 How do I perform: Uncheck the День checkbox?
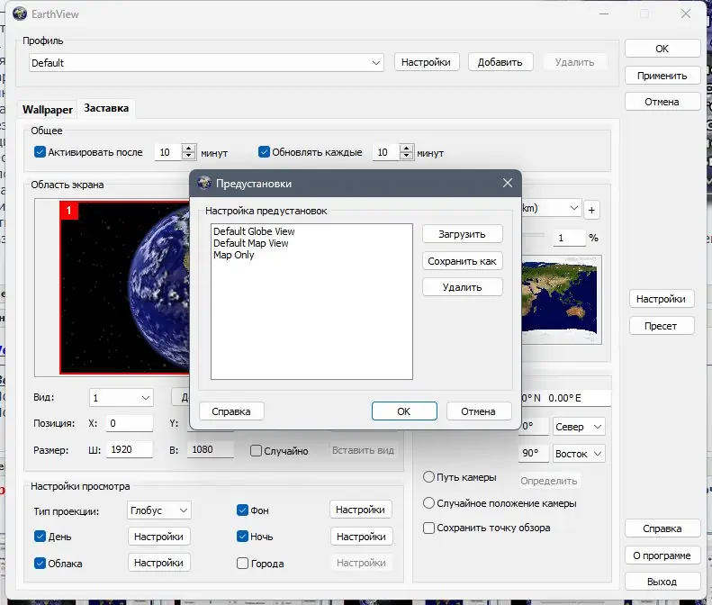coord(40,537)
